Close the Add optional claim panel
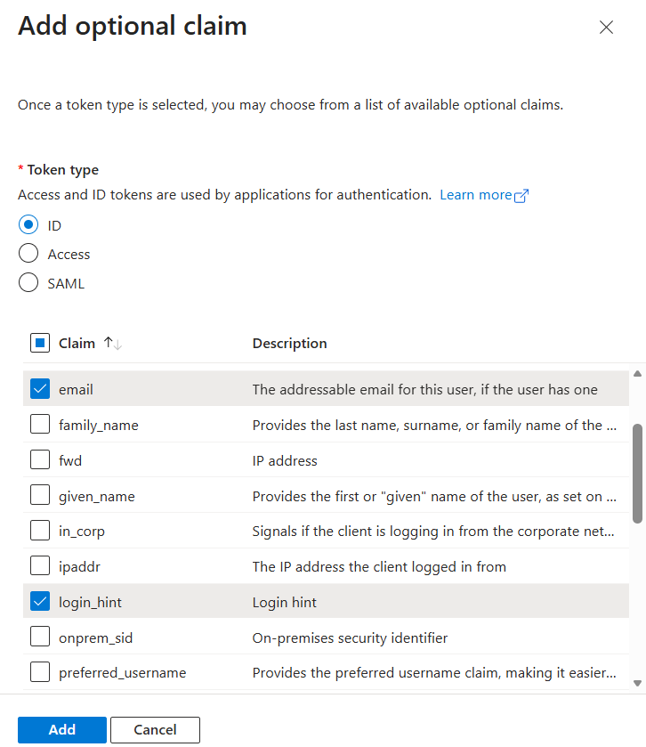Screen dimensions: 646x747 (x=606, y=27)
